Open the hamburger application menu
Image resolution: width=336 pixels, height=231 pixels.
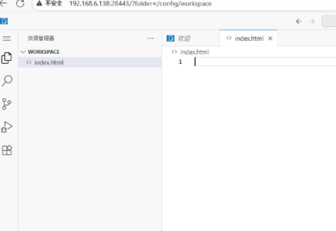(7, 38)
